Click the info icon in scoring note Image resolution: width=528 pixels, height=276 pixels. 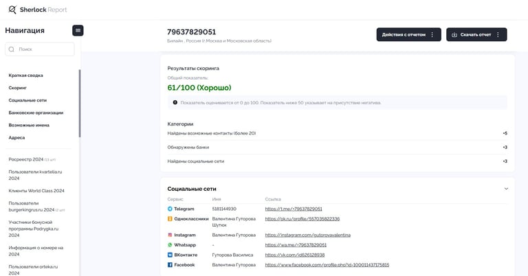pos(175,102)
